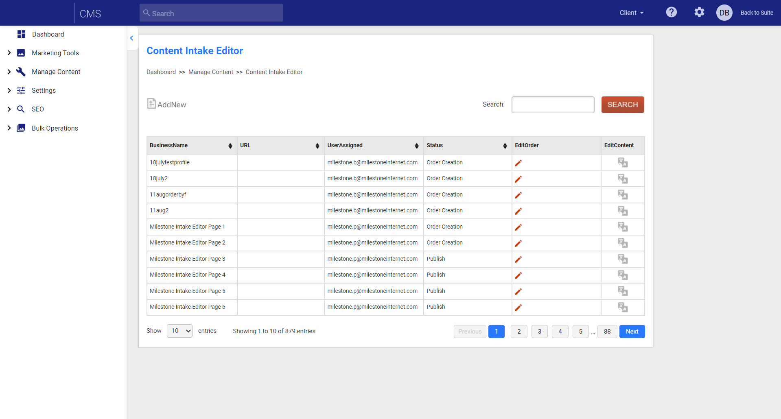781x419 pixels.
Task: Open edit content icon for 18julytestprofile
Action: pos(623,163)
